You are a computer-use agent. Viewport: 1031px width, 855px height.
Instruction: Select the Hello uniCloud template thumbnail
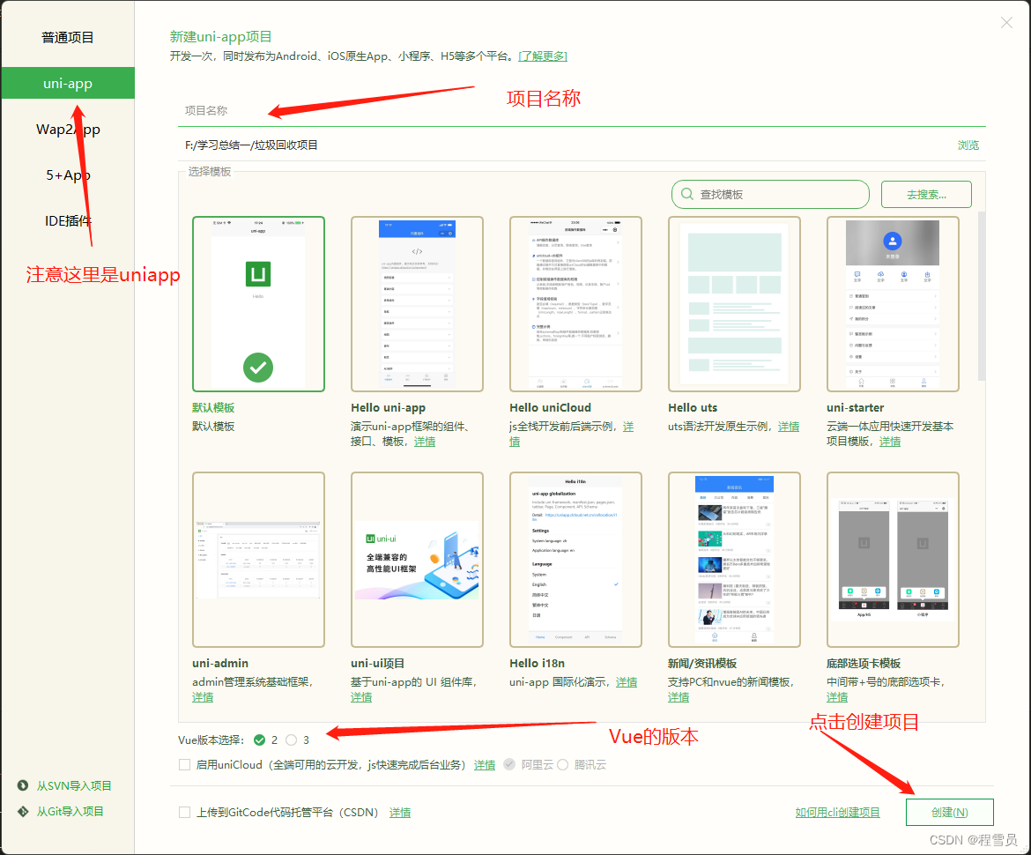575,304
